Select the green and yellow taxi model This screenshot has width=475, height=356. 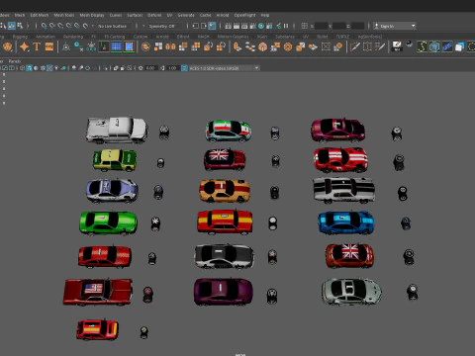(x=114, y=160)
